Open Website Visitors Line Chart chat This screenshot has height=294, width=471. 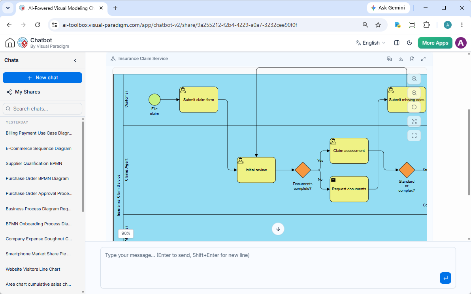point(33,269)
